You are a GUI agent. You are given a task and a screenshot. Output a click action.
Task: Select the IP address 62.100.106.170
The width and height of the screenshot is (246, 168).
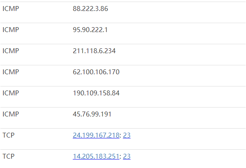[96, 72]
